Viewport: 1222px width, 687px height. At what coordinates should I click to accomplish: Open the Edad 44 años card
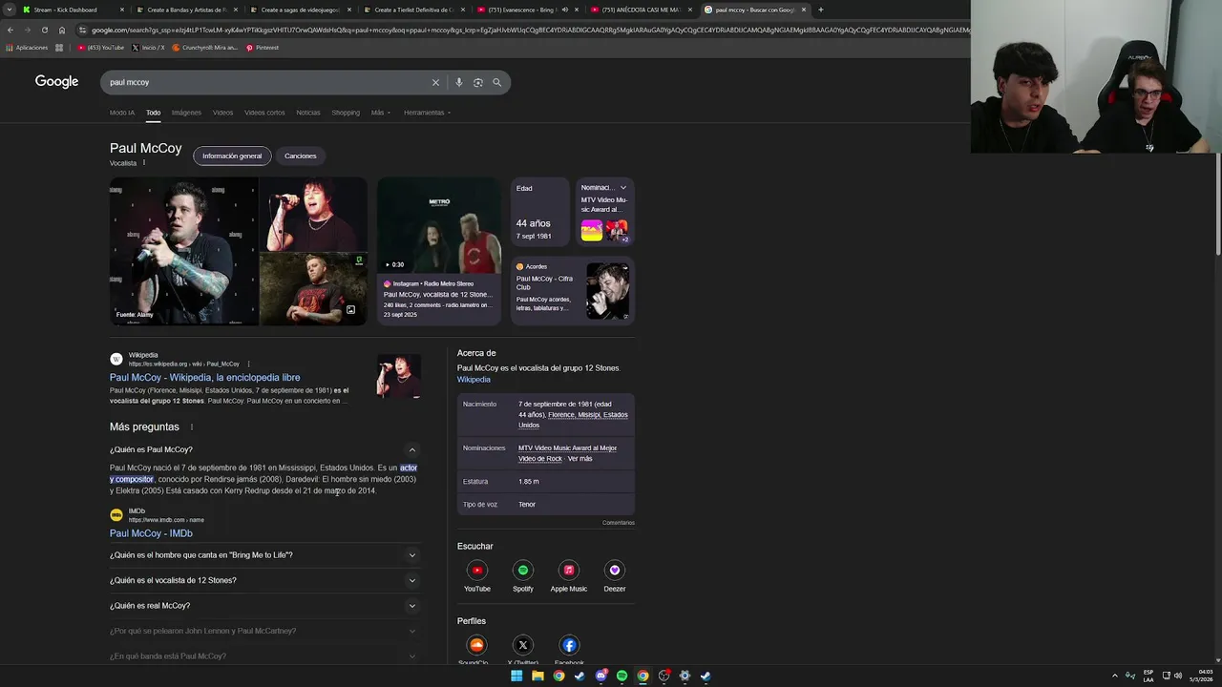540,212
